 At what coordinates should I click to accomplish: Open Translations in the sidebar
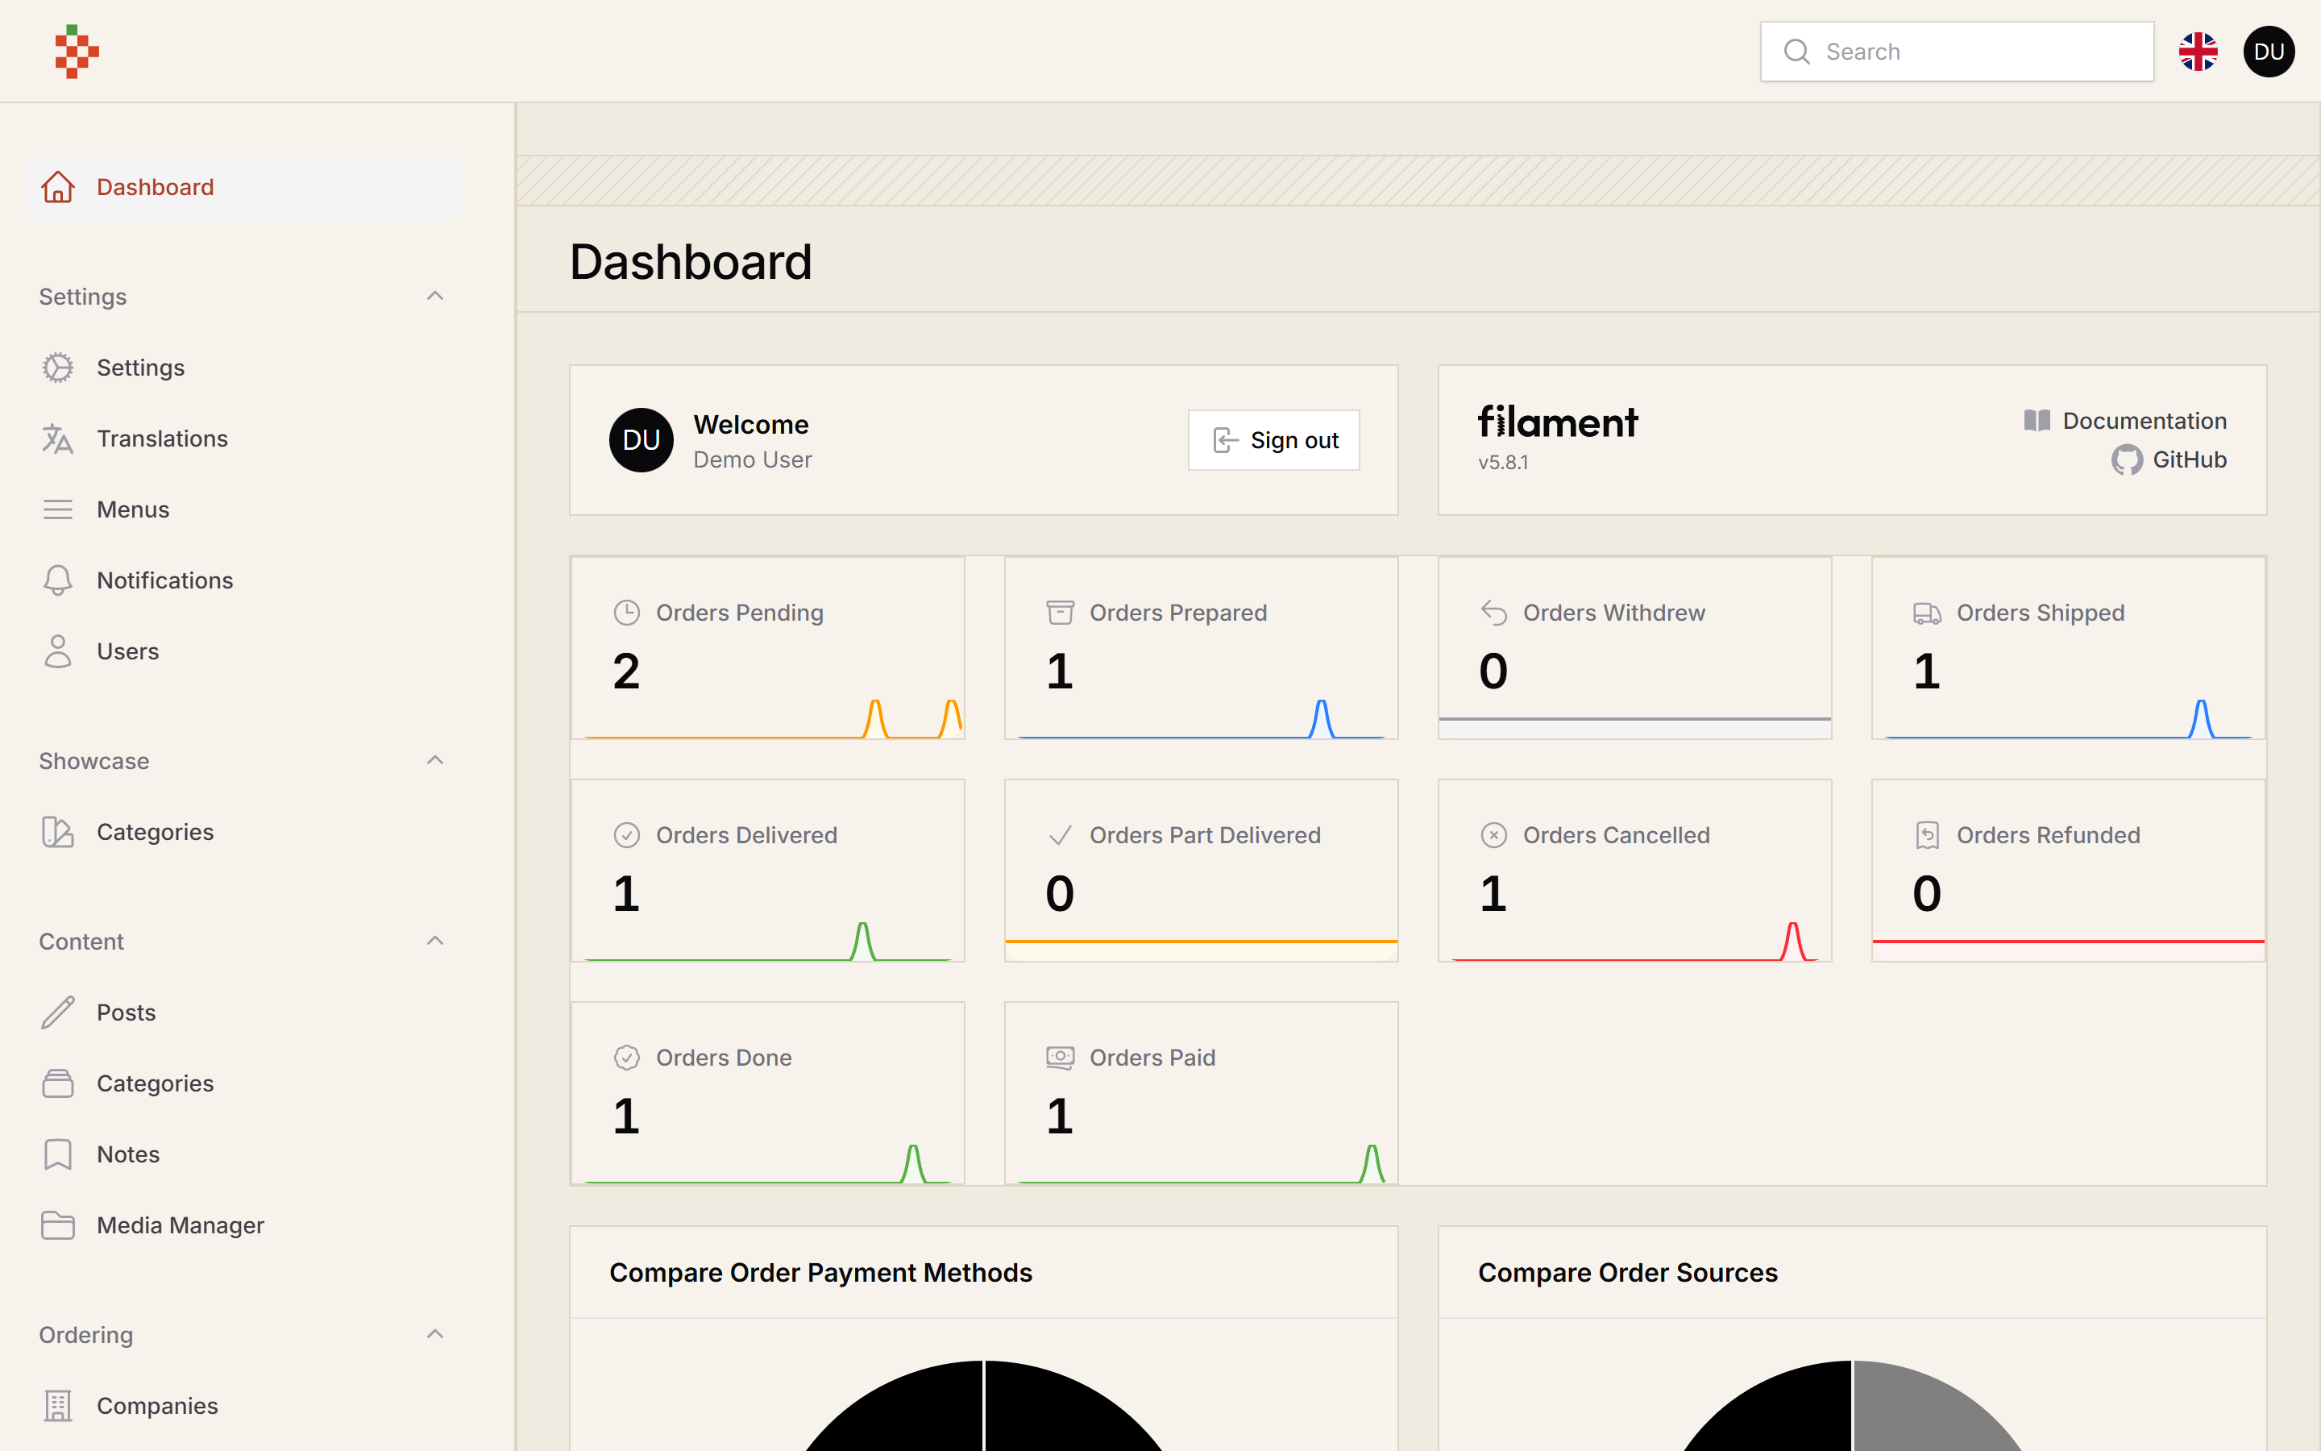[247, 439]
